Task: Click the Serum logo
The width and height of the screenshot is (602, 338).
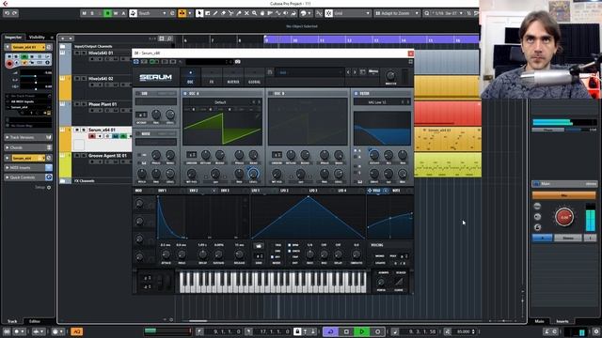Action: point(155,77)
